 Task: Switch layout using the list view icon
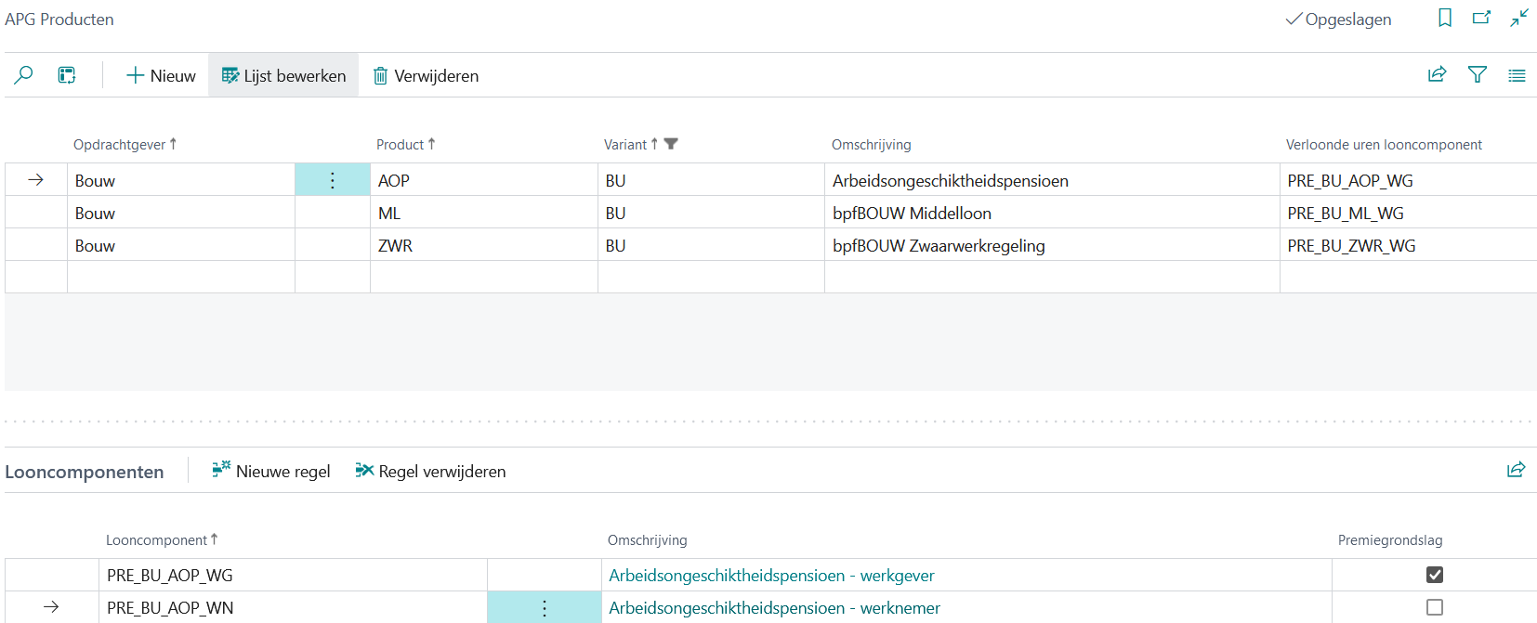1517,76
